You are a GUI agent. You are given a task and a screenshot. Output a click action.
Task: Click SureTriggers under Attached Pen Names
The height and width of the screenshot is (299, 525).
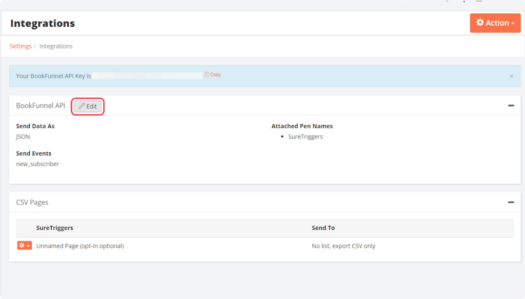(x=306, y=137)
